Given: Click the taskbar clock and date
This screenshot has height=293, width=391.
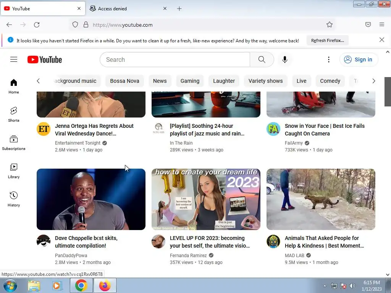Looking at the screenshot, I should pos(372,286).
